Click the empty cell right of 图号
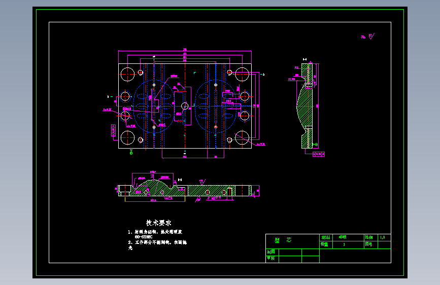Screen dimensions: 440x285 coord(384,245)
